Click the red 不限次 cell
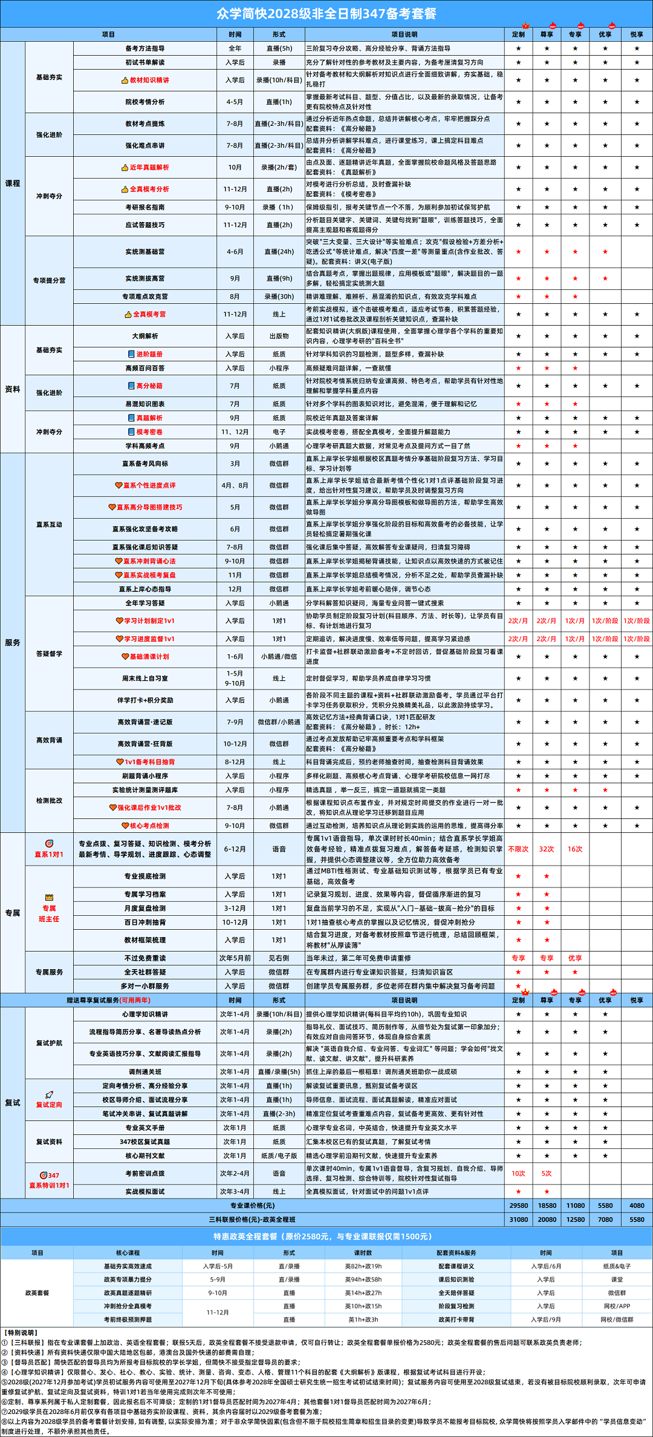653x1437 pixels. tap(519, 849)
